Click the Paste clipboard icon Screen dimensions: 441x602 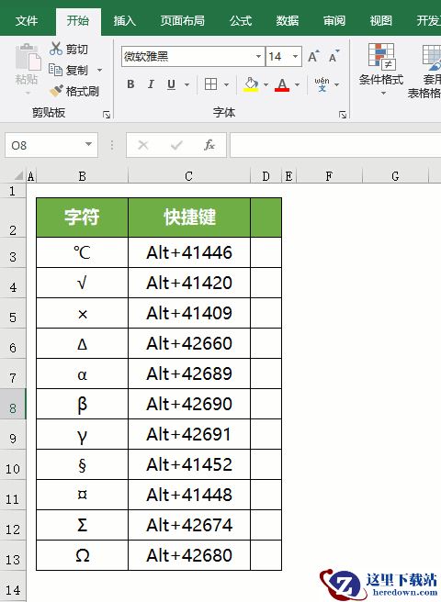(28, 58)
